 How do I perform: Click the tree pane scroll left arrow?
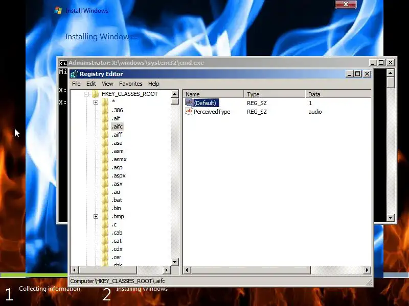[x=74, y=270]
